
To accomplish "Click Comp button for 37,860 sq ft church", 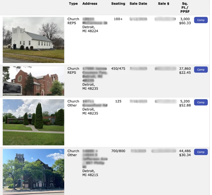I will tap(201, 70).
